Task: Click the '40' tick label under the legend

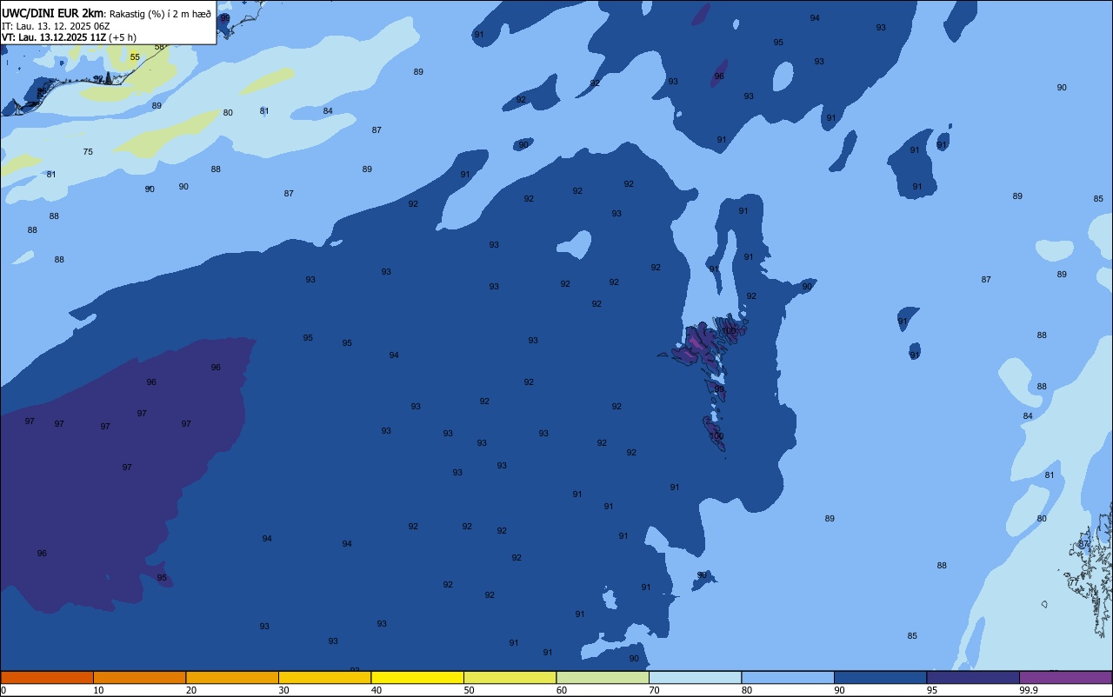Action: point(377,690)
